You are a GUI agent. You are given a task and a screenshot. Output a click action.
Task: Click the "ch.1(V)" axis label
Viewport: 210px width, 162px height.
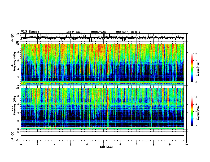tap(13, 38)
